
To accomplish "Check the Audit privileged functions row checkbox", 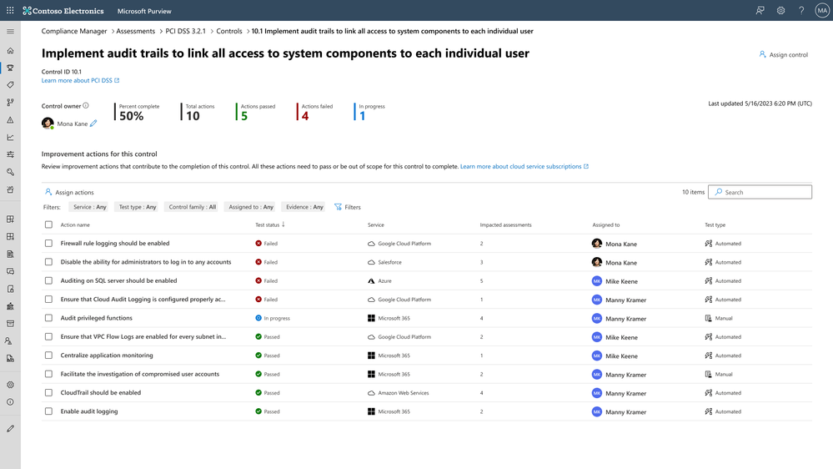I will coord(49,318).
